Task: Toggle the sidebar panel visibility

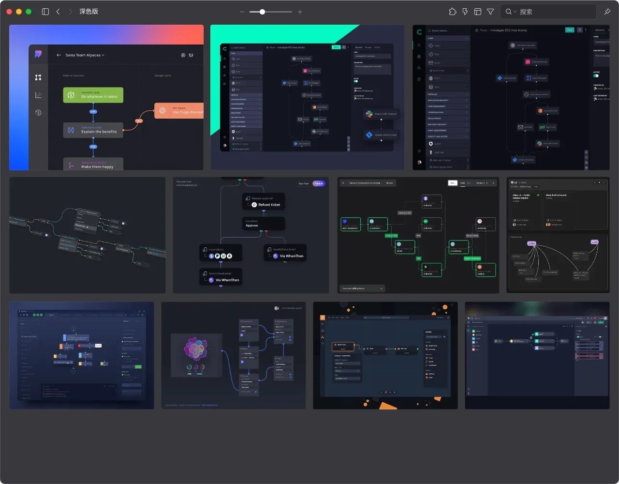Action: (45, 12)
